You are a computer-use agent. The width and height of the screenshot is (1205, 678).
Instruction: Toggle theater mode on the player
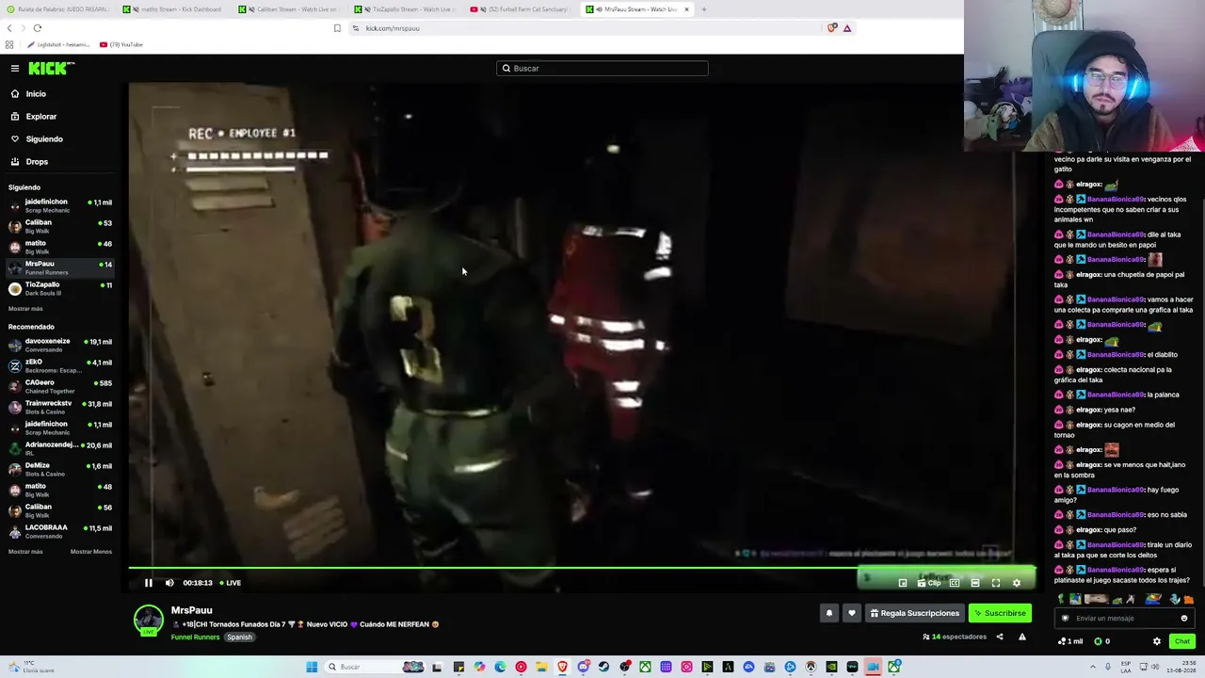975,583
